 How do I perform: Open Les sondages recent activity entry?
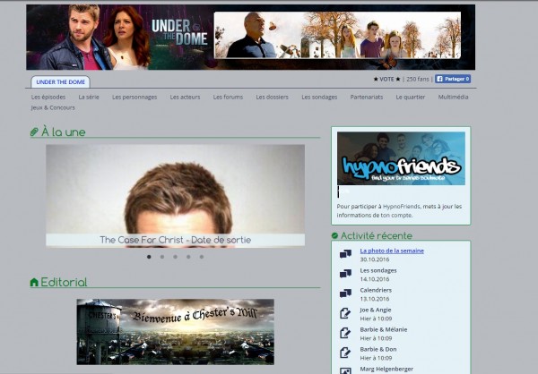[x=378, y=270]
